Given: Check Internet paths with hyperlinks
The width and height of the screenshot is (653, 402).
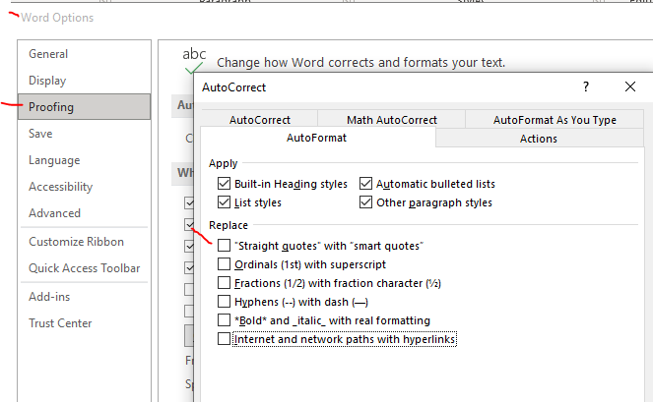Looking at the screenshot, I should click(225, 340).
